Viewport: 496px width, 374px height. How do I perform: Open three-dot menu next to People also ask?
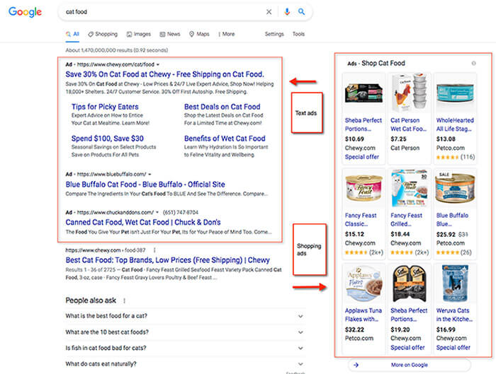pyautogui.click(x=124, y=300)
